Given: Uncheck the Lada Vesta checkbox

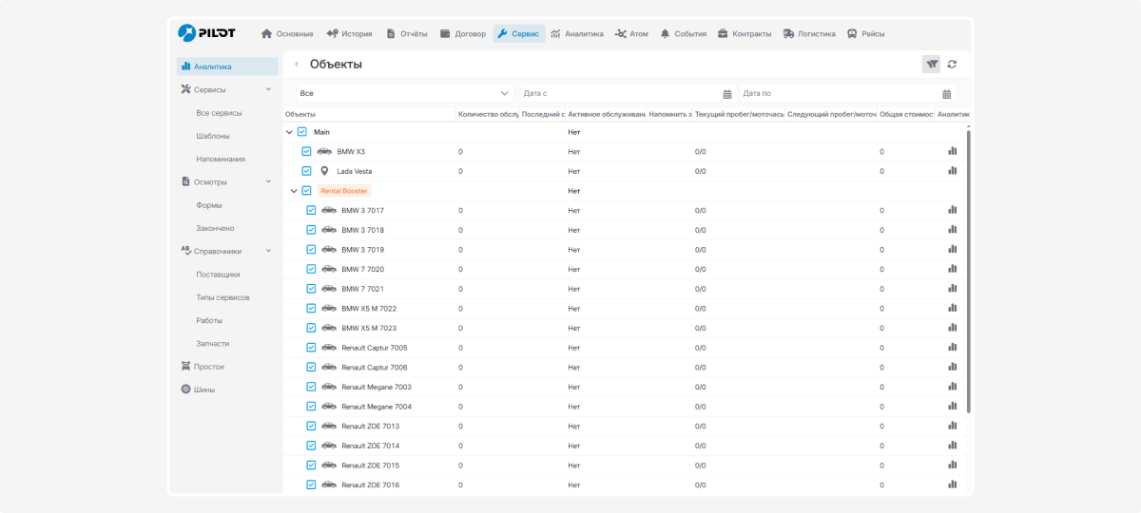Looking at the screenshot, I should [306, 171].
